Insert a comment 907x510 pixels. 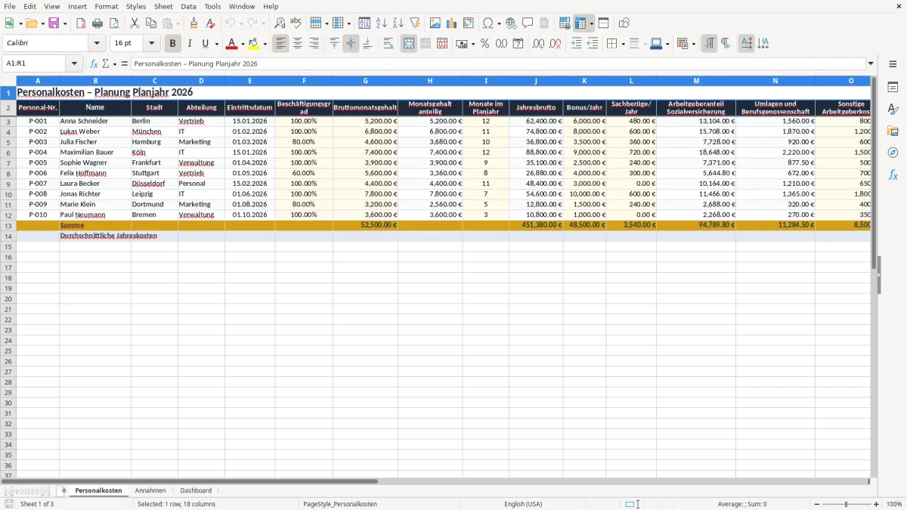[x=528, y=23]
